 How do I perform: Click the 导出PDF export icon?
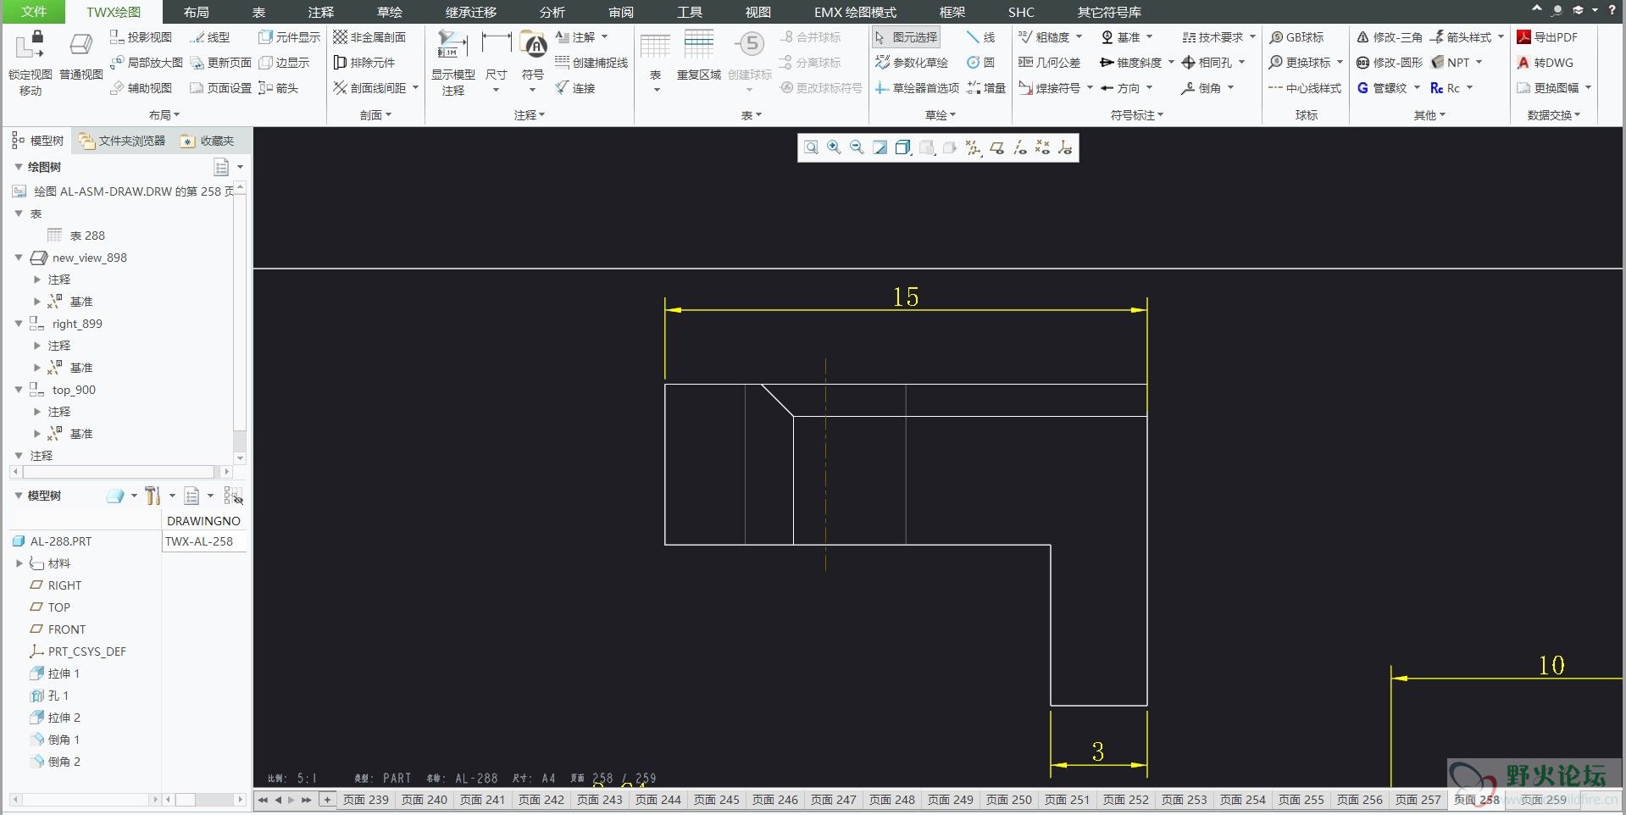pos(1547,37)
